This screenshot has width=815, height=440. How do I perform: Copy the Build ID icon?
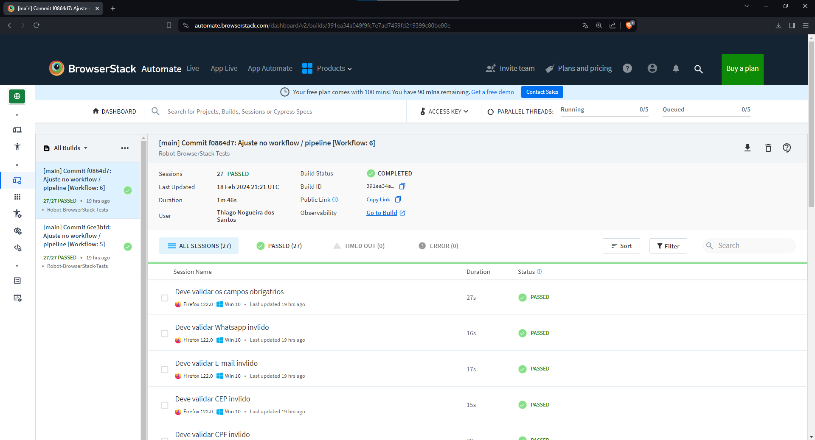[x=402, y=186]
